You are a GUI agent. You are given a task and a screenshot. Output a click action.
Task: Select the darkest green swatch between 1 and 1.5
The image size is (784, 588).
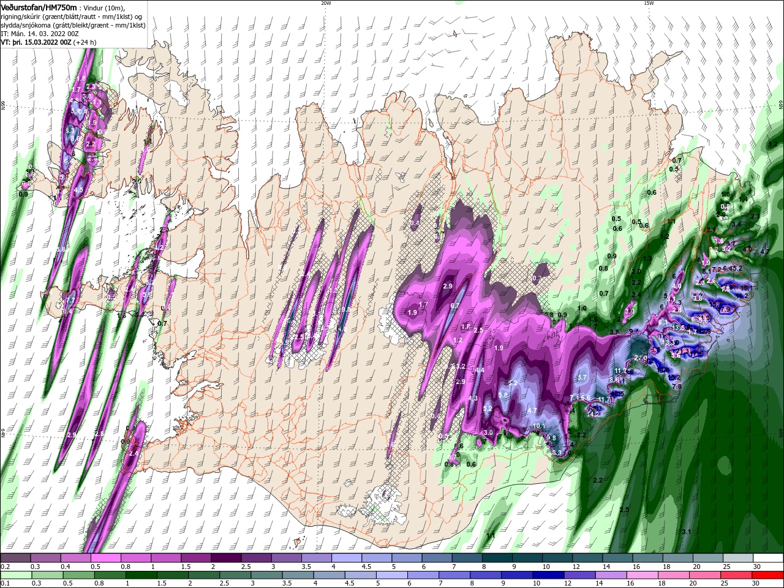(141, 575)
